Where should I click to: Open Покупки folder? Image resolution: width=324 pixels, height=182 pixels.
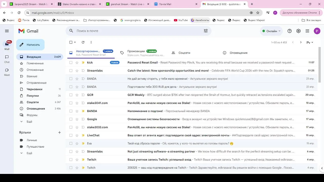pyautogui.click(x=40, y=96)
